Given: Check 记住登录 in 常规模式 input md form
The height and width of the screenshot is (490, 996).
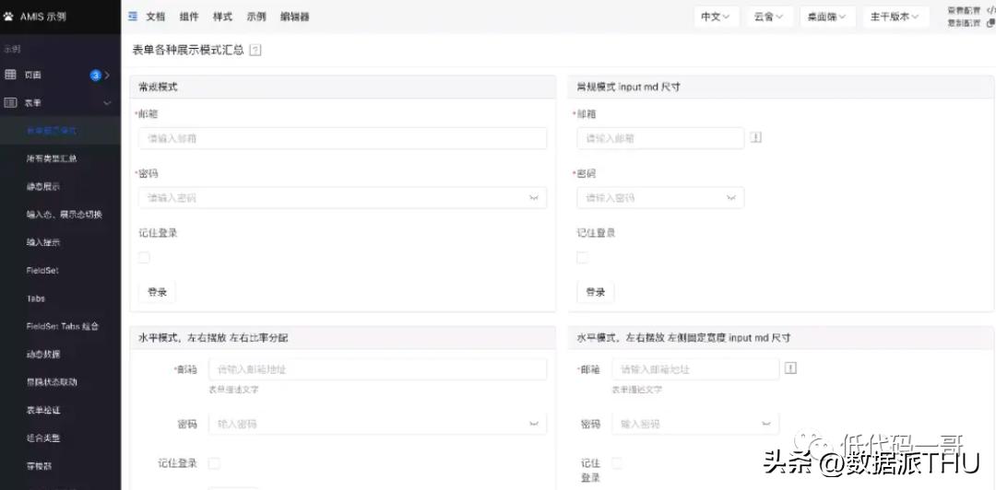Looking at the screenshot, I should tap(582, 258).
